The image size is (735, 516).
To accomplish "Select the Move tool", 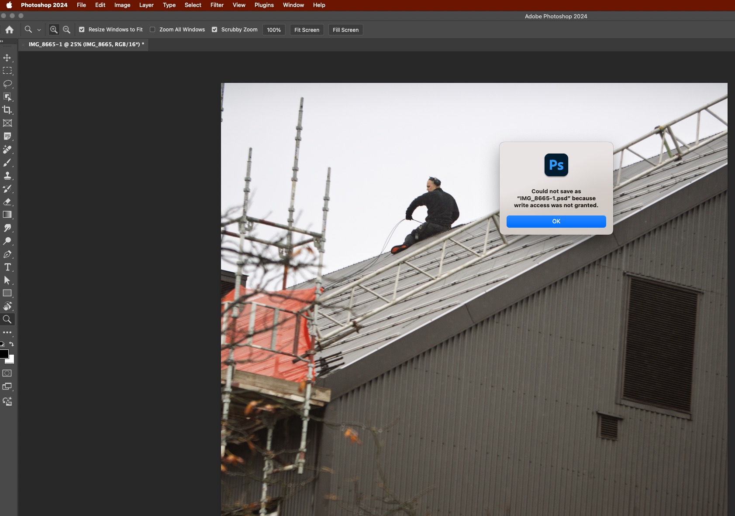I will tap(7, 57).
